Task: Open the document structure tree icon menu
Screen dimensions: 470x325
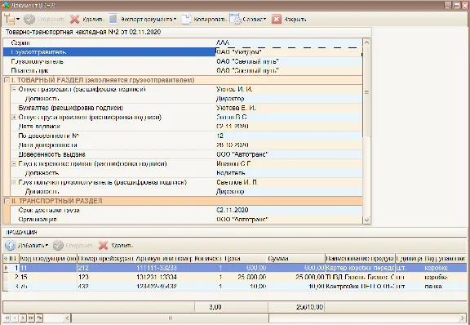Action: tap(11, 20)
